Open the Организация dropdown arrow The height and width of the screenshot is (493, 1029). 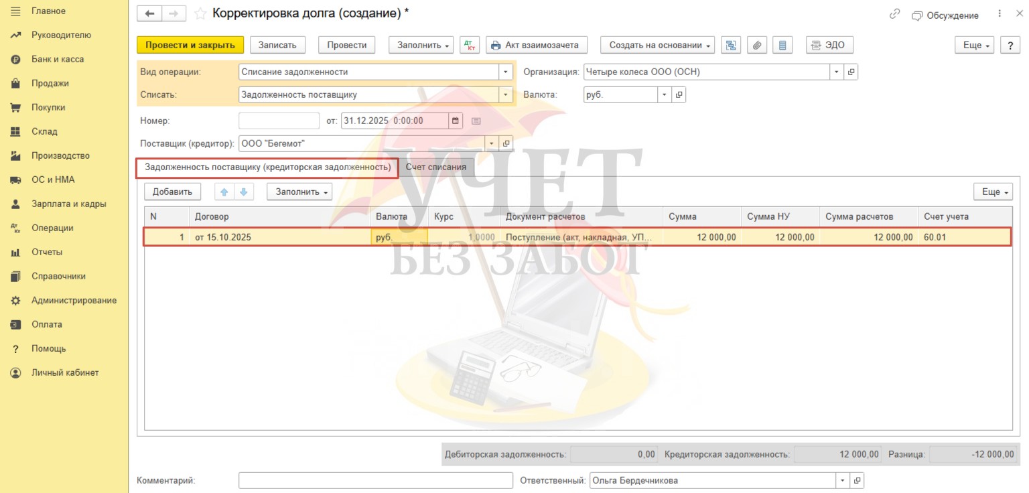837,72
